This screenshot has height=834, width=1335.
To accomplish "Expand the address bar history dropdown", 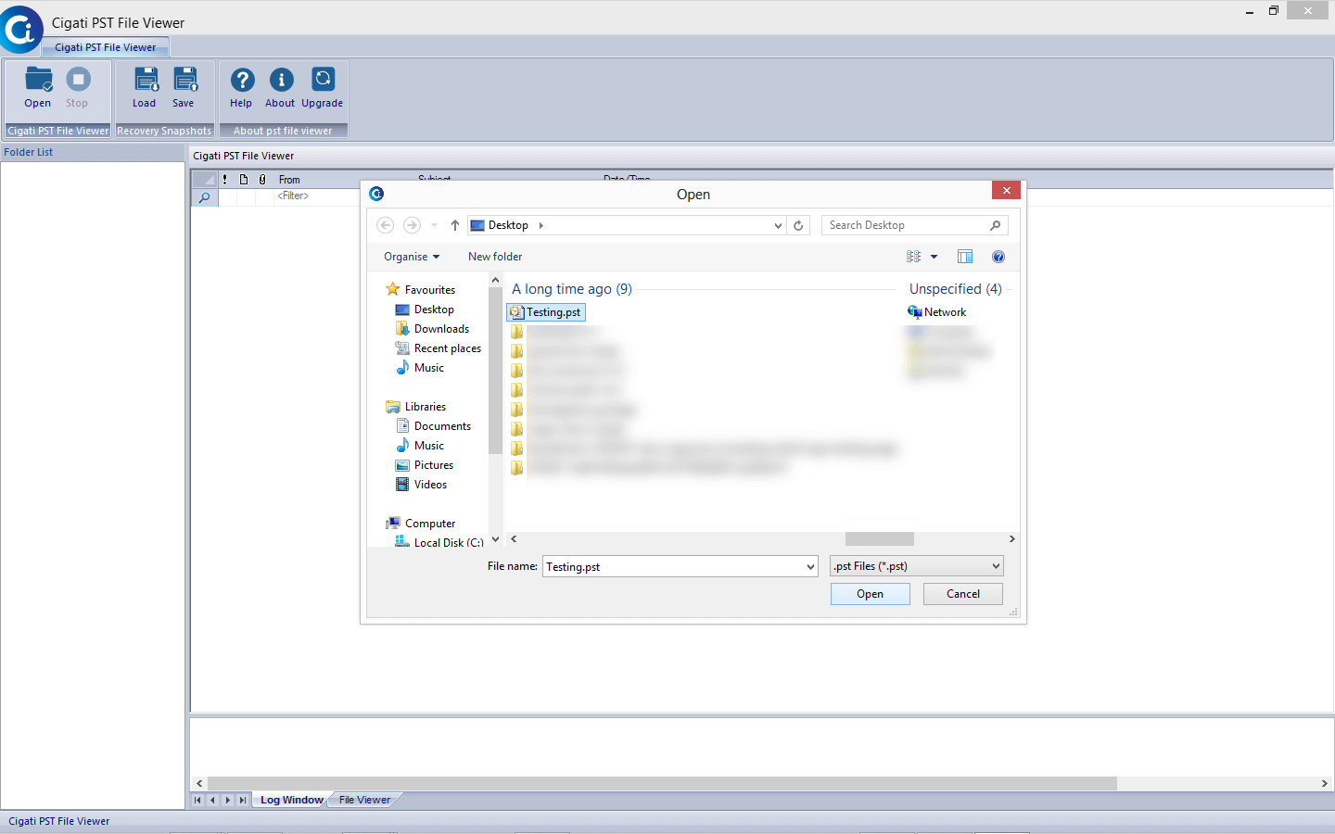I will click(x=778, y=225).
